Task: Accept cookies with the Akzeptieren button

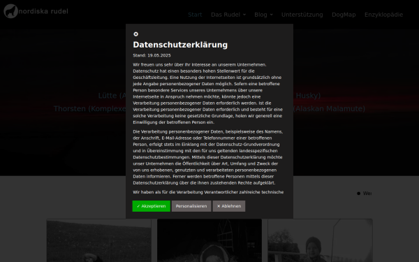Action: 152,206
